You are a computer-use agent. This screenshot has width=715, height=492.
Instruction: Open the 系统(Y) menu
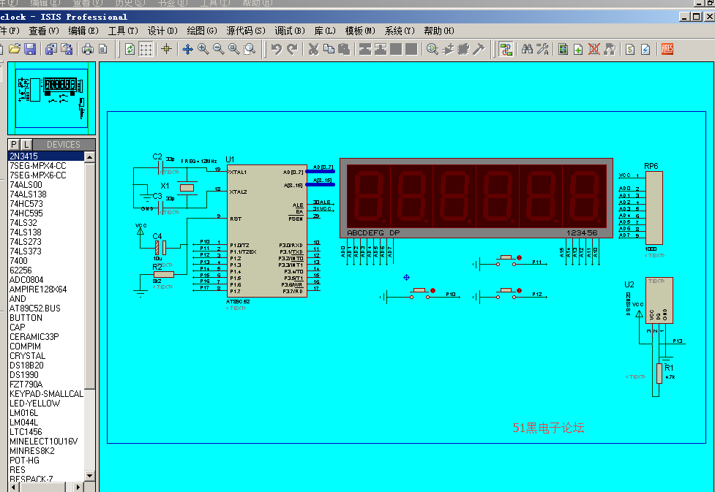tap(400, 31)
